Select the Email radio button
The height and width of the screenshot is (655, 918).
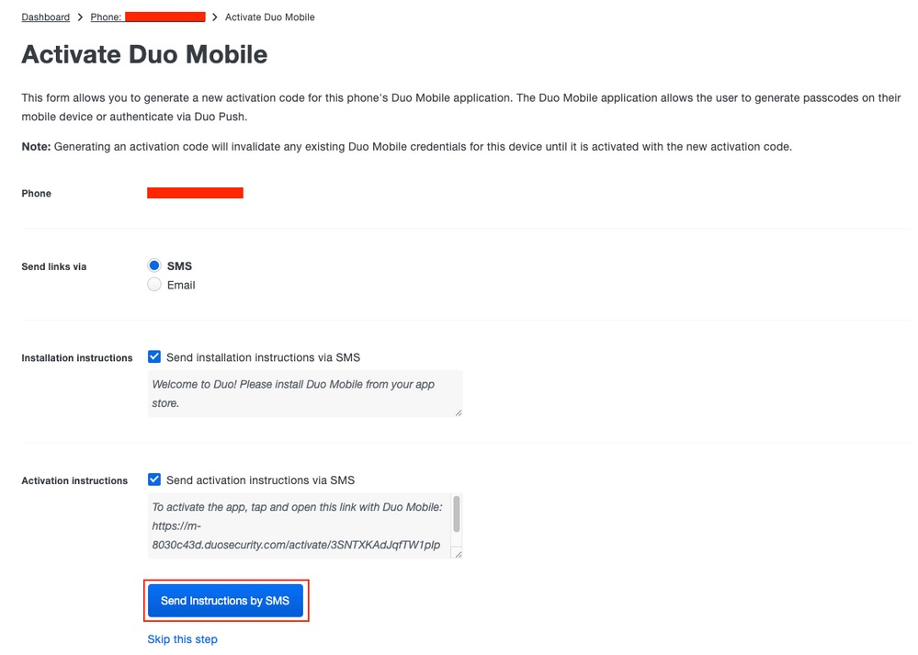153,284
